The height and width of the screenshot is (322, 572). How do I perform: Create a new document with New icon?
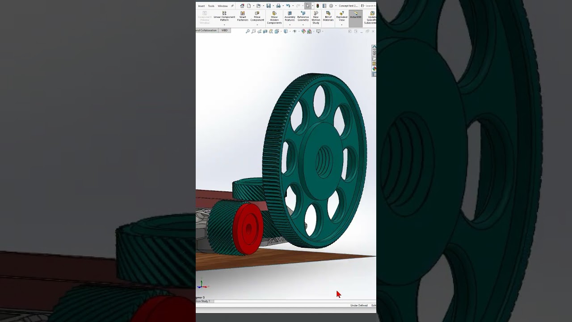(x=249, y=6)
